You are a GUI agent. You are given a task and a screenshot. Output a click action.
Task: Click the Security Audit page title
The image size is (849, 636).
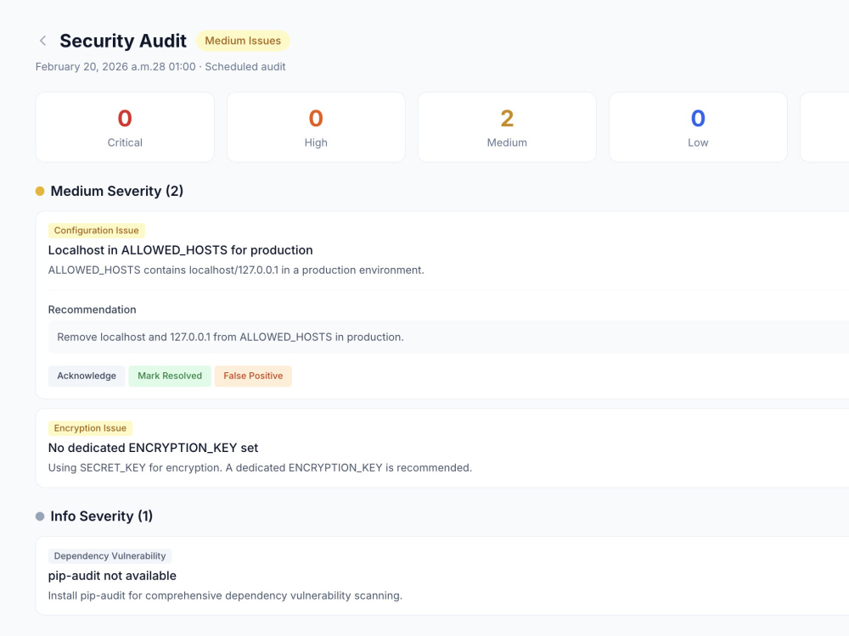(123, 41)
